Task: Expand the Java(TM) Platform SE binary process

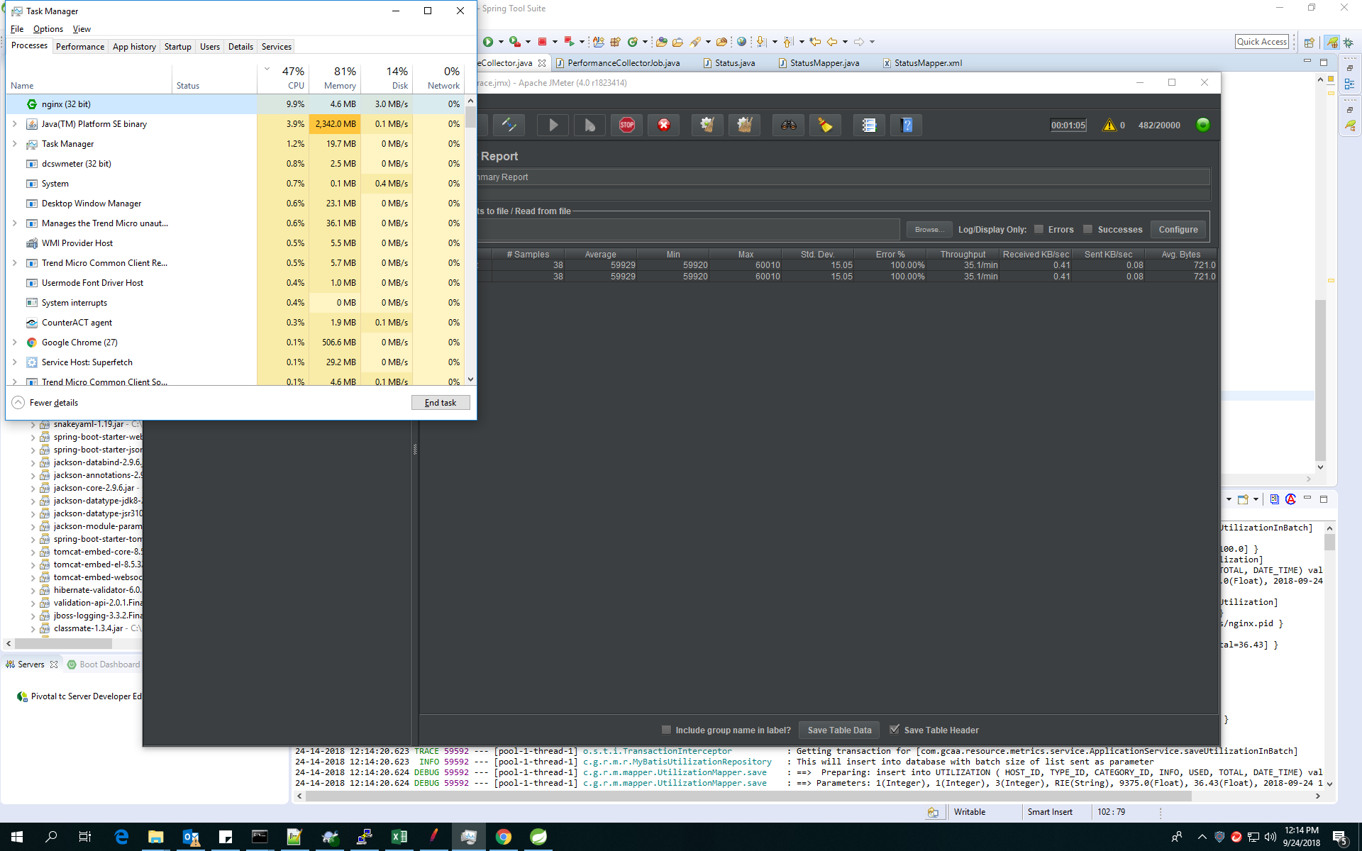Action: coord(15,123)
